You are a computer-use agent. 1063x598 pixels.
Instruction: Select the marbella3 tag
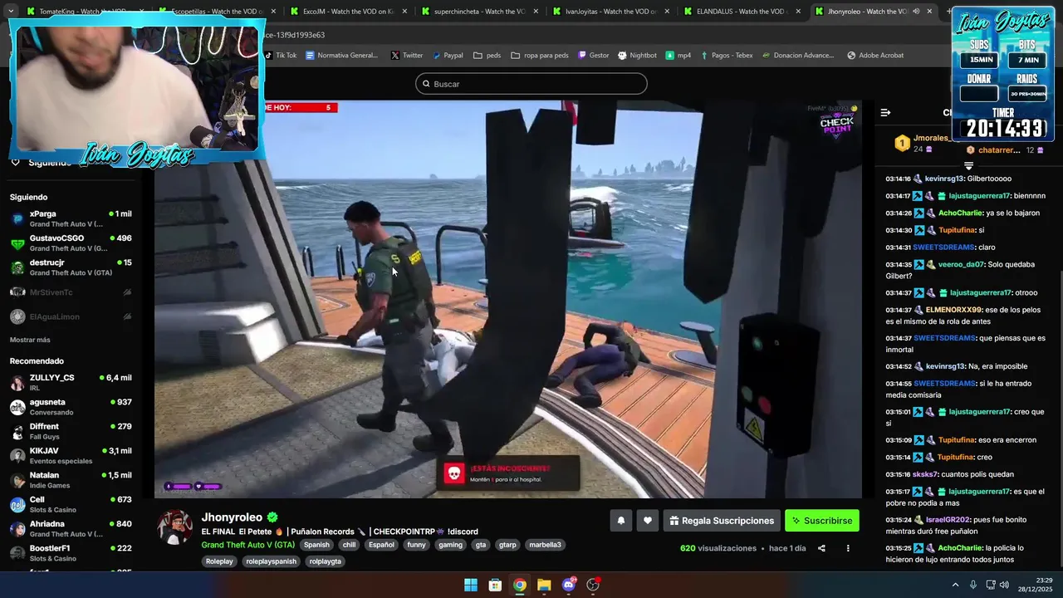[x=545, y=545]
